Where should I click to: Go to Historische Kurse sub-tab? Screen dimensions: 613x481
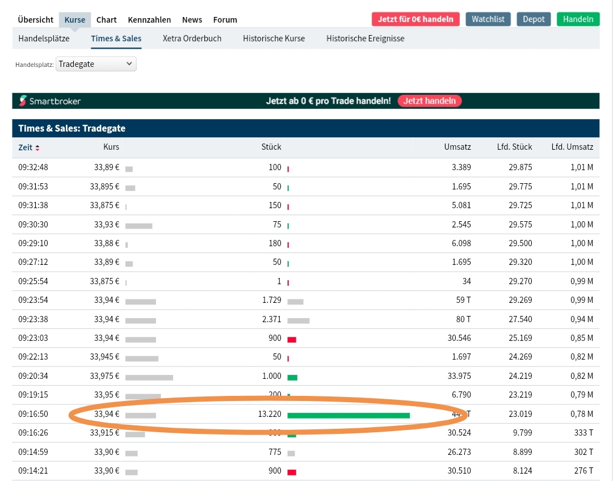274,39
